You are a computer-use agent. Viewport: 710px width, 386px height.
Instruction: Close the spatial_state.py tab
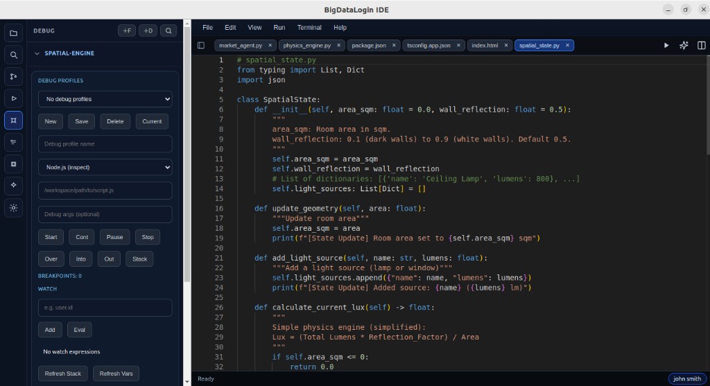pyautogui.click(x=567, y=45)
